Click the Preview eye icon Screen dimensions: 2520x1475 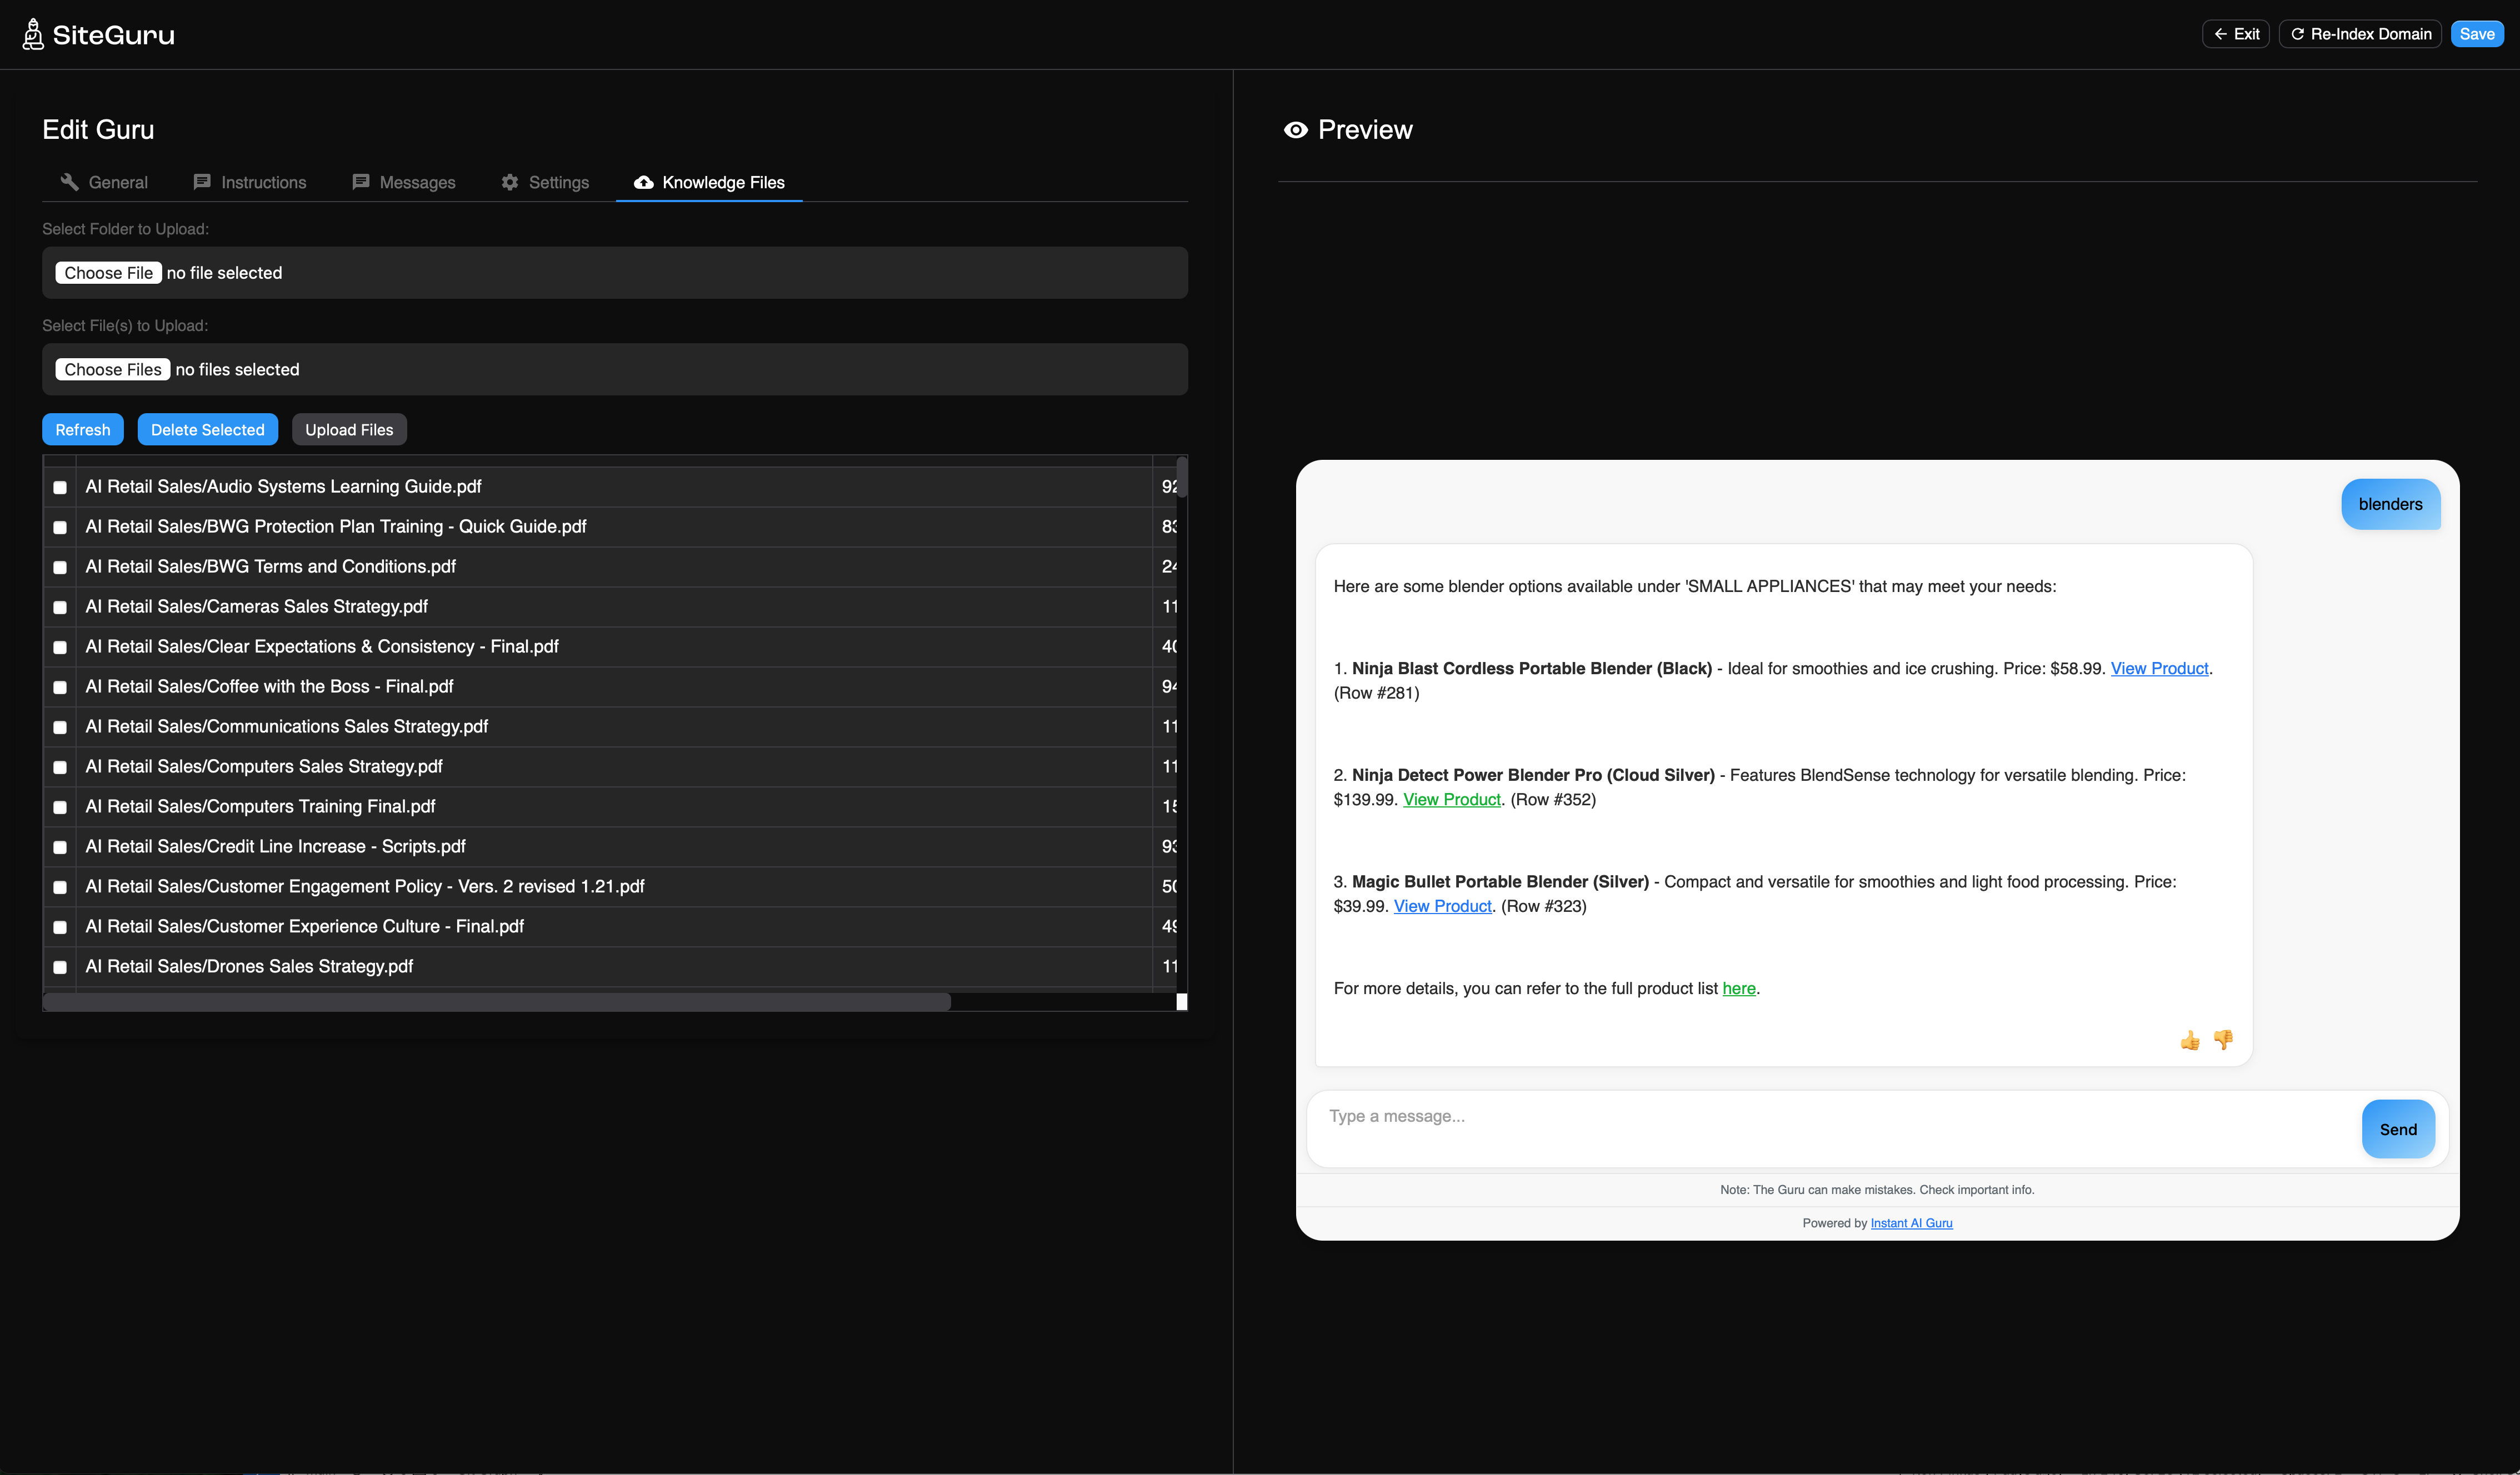click(1295, 130)
